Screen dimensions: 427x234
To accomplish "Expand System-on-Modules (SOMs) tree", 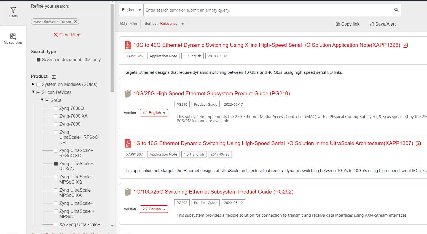I will coord(33,84).
